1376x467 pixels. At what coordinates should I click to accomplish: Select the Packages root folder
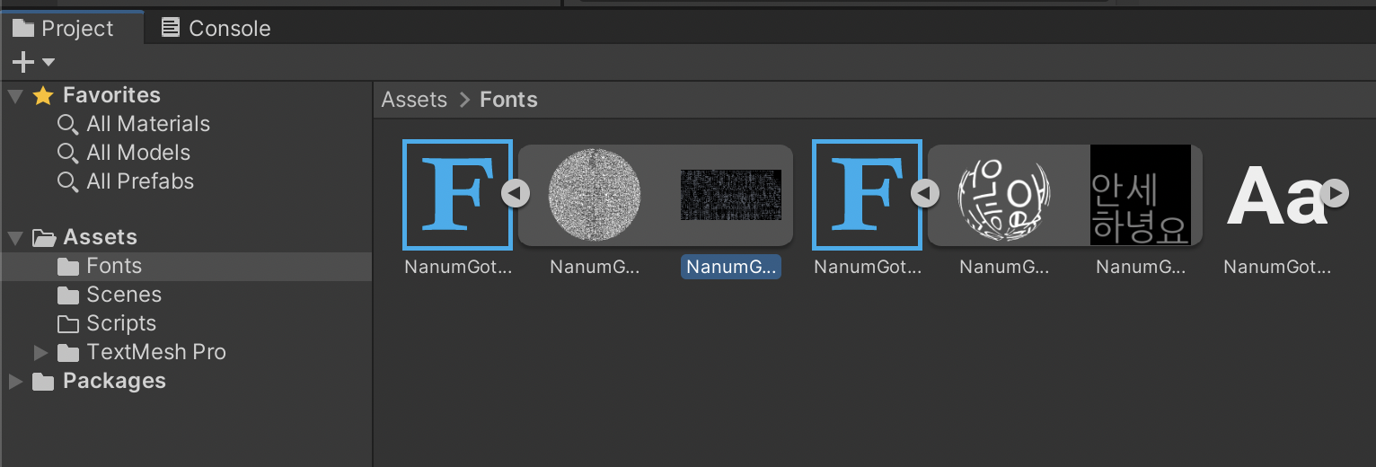[x=114, y=381]
